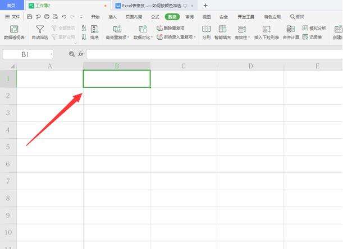Select row 5 header
Screen dimensions: 343x249
point(8,147)
